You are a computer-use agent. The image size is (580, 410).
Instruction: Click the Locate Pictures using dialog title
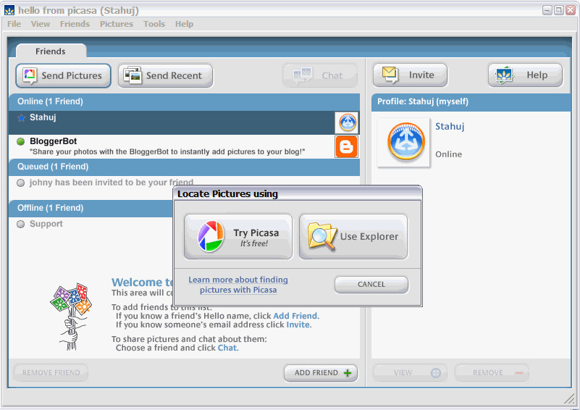pos(227,194)
